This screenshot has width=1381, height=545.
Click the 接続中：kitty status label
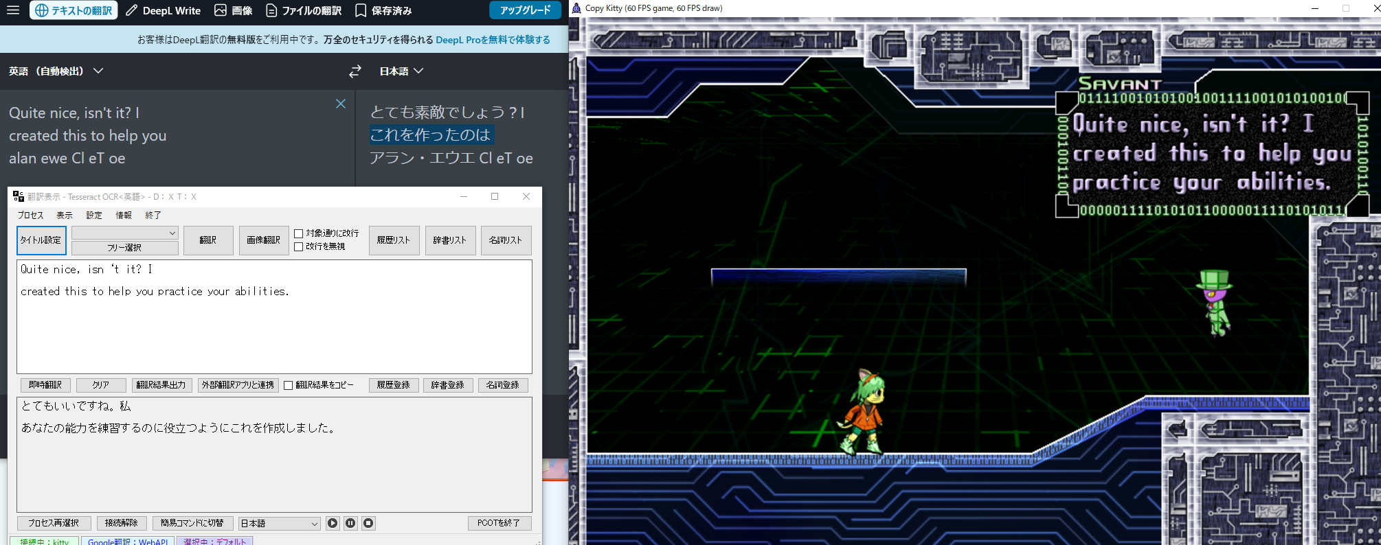[45, 541]
